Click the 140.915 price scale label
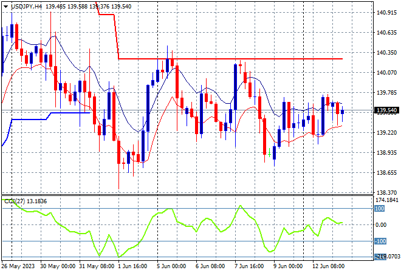Screen dimensions: 401x273 tap(386, 13)
